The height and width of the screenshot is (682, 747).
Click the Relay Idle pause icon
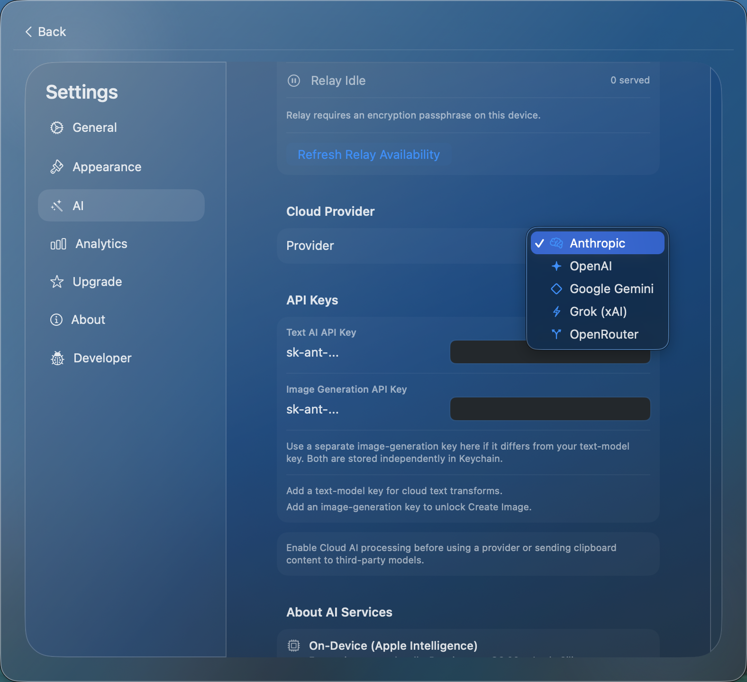(x=294, y=81)
